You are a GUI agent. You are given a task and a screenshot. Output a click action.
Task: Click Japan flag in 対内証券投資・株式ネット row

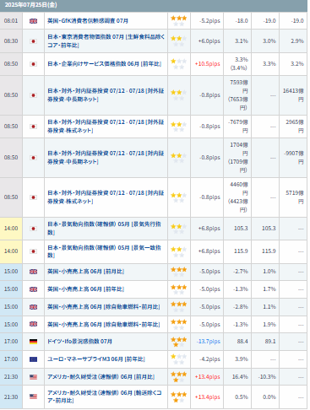point(33,197)
